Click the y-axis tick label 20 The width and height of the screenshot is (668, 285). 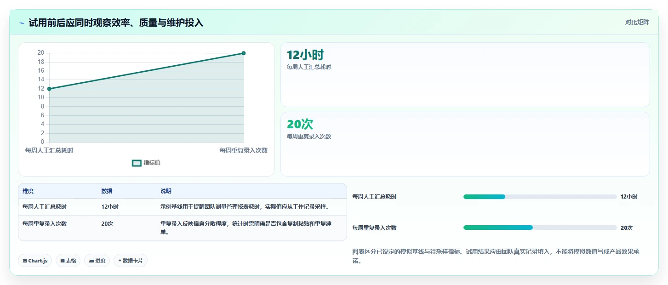coord(41,53)
